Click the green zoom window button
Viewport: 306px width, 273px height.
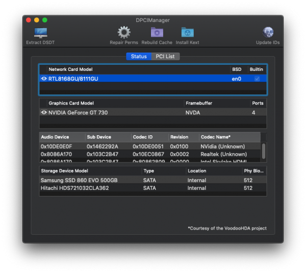tap(45, 20)
